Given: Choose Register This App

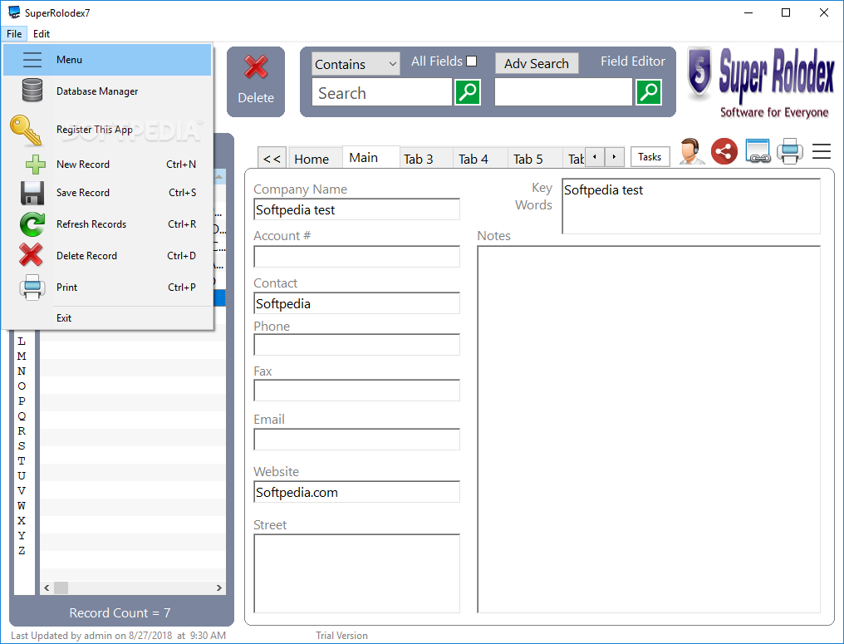Looking at the screenshot, I should pos(107,130).
